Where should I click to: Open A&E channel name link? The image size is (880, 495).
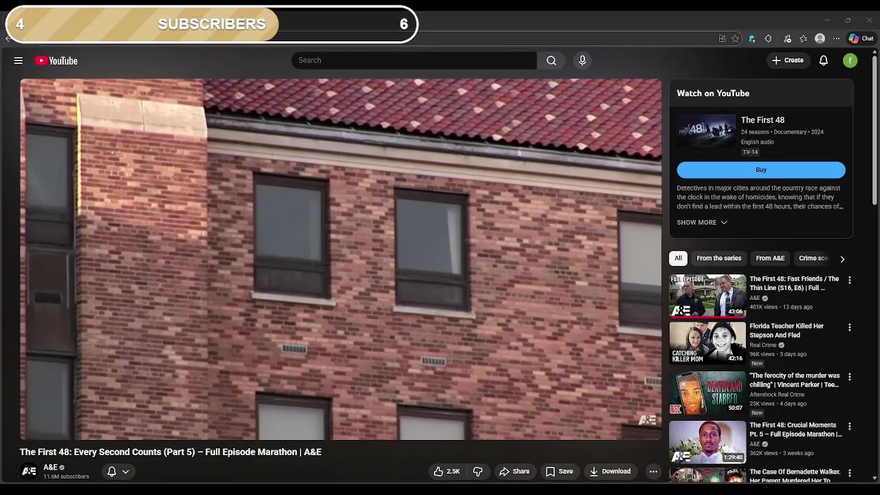point(50,467)
